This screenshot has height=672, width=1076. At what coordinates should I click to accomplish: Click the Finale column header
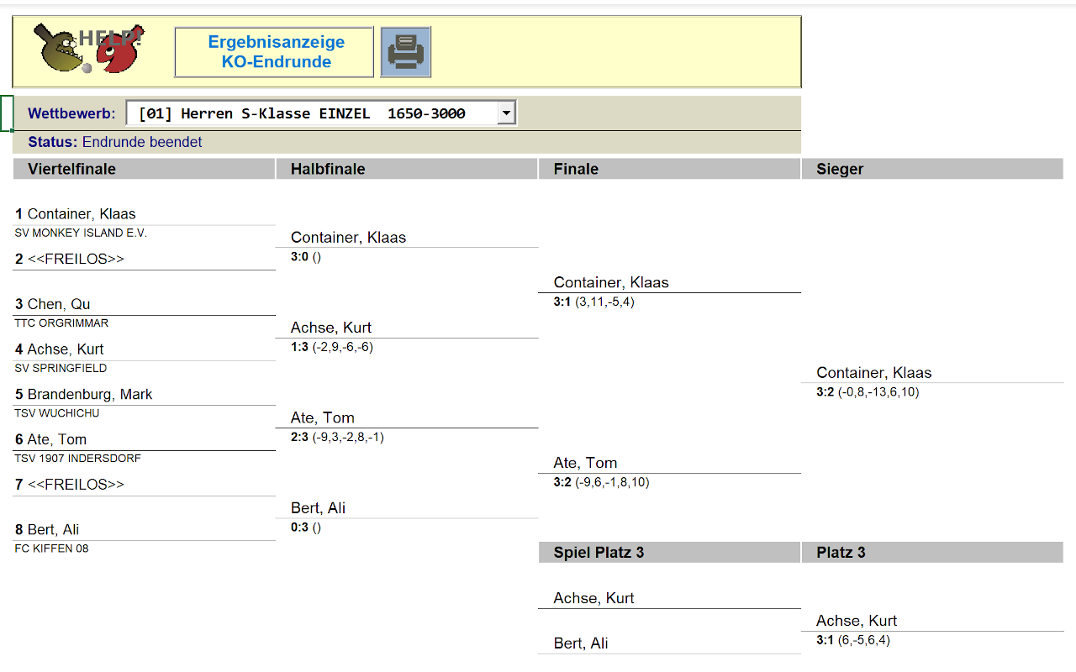tap(576, 169)
